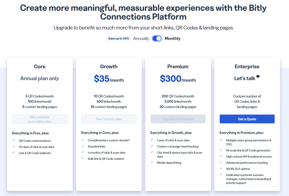This screenshot has width=289, height=196.
Task: Click the $35/month Growth price
Action: pyautogui.click(x=109, y=79)
